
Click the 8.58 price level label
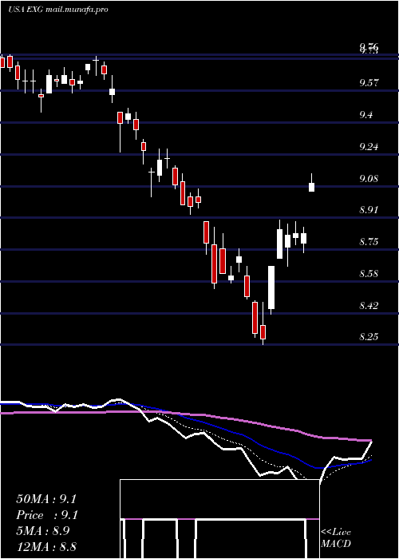tap(369, 274)
